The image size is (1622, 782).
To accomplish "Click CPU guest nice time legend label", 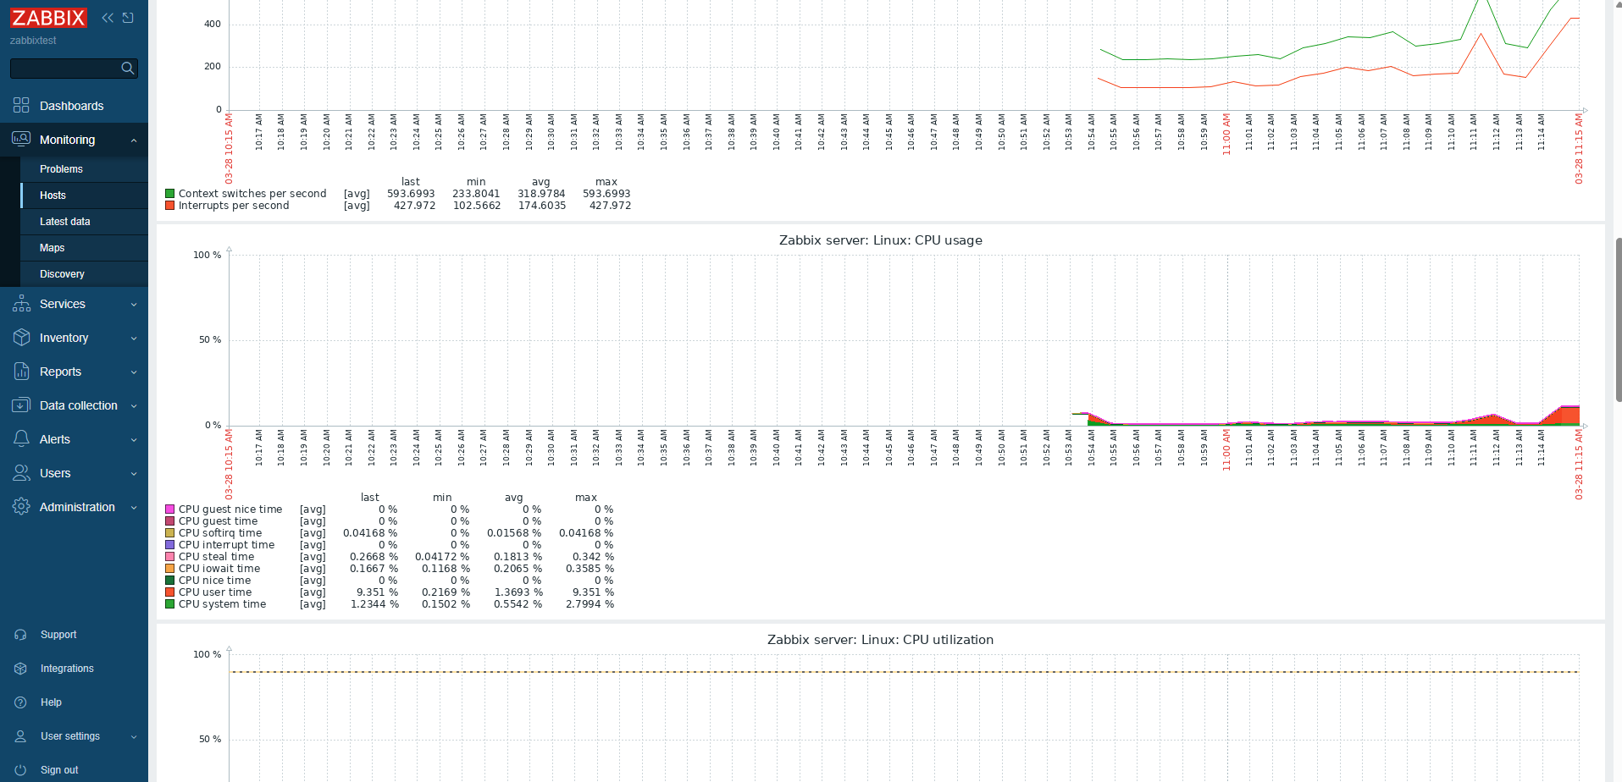I will tap(230, 509).
